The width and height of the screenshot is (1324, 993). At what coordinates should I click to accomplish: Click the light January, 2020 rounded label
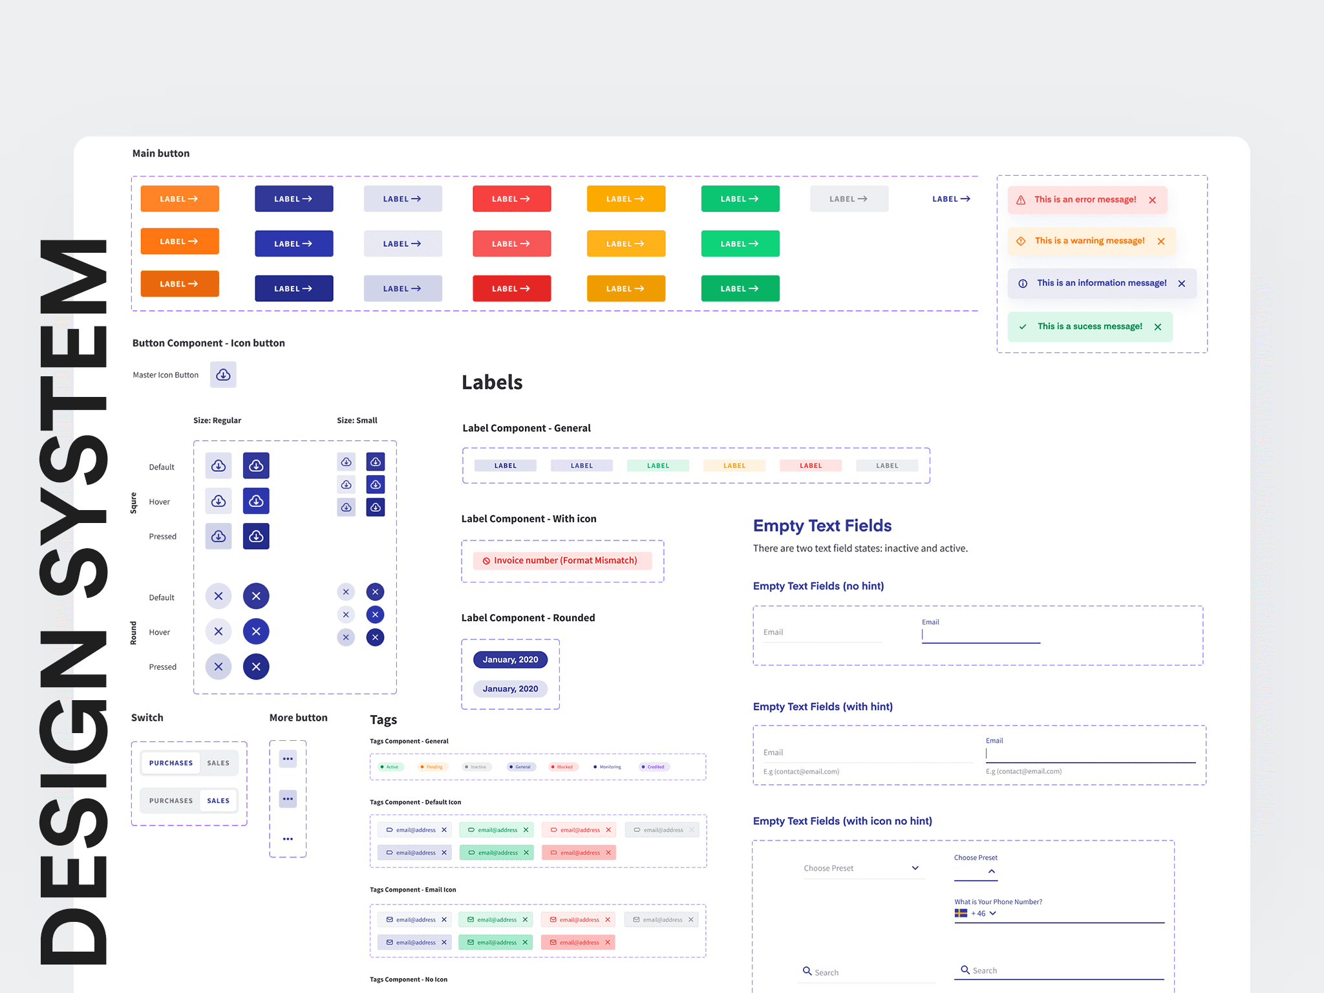(x=510, y=689)
